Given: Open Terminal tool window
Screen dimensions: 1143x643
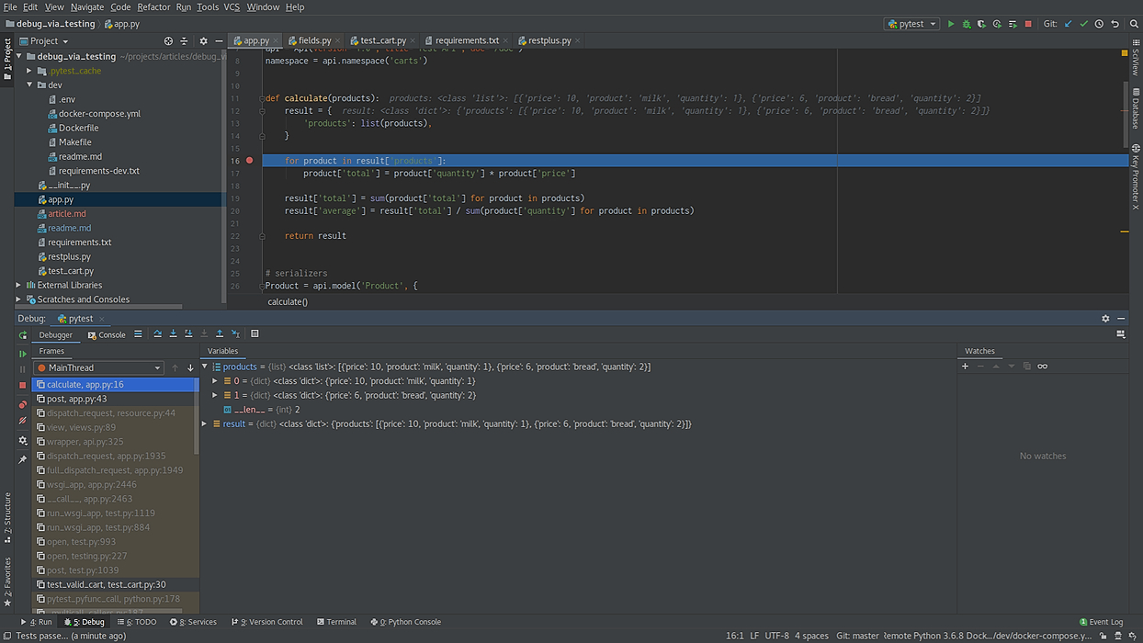Looking at the screenshot, I should pyautogui.click(x=335, y=622).
